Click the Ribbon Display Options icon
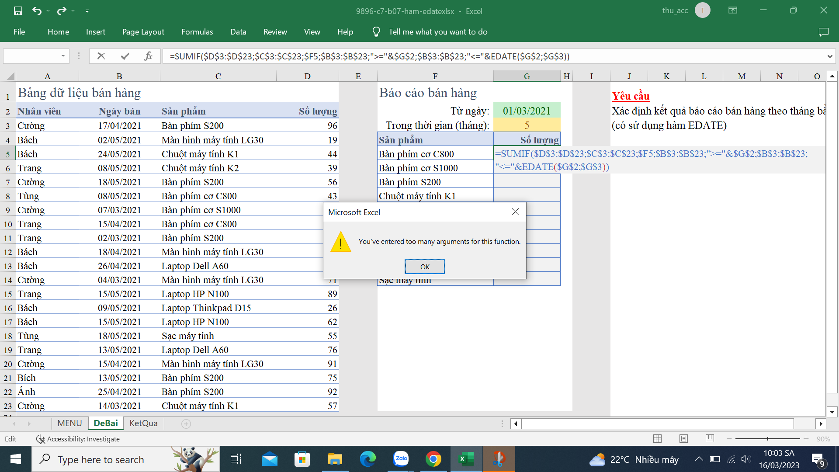The height and width of the screenshot is (472, 839). point(733,10)
